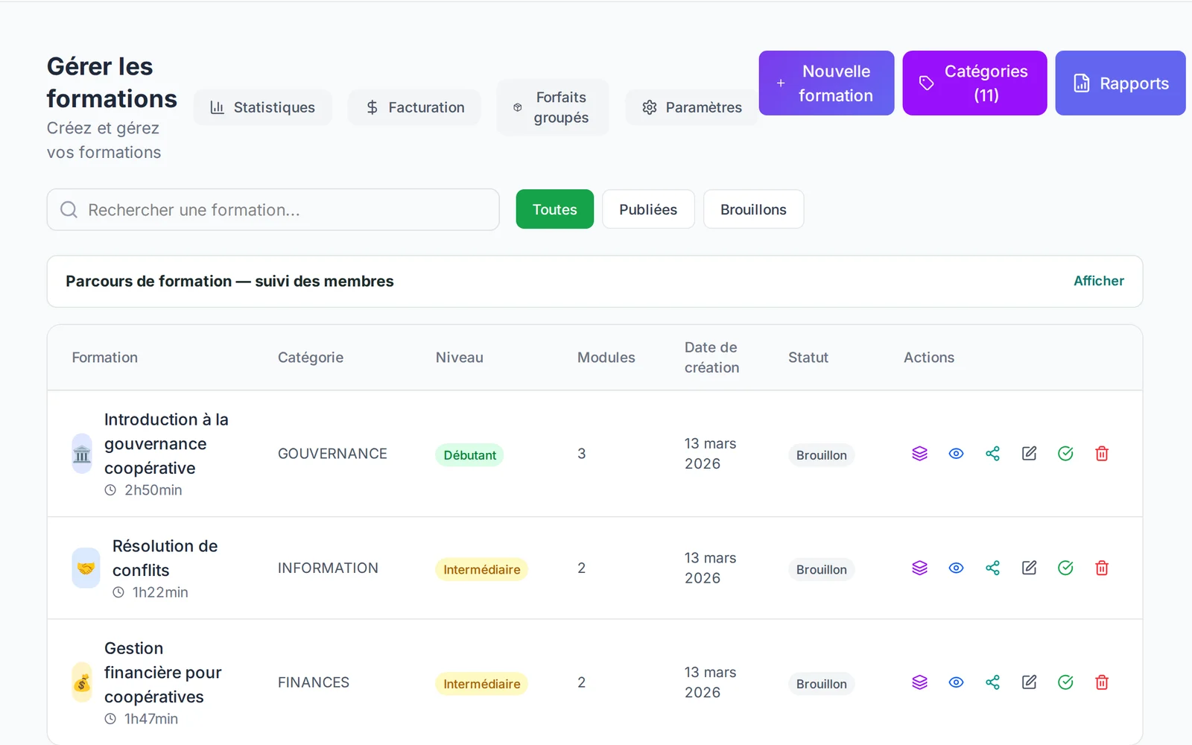The width and height of the screenshot is (1192, 745).
Task: Open Paramètres settings
Action: (x=692, y=107)
